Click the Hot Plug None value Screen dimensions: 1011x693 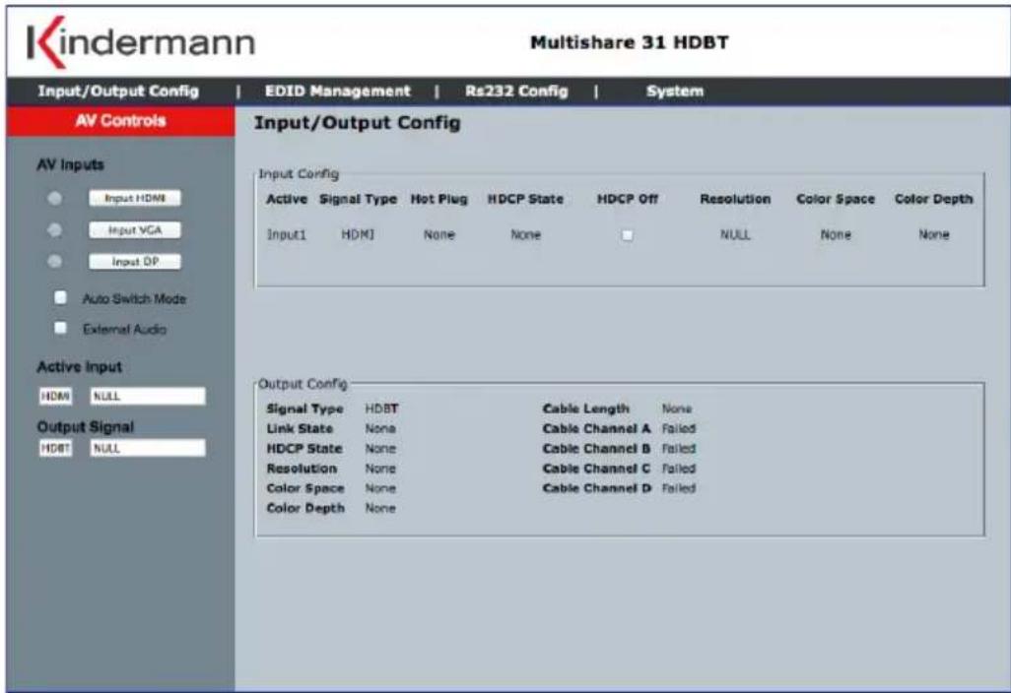tap(439, 235)
